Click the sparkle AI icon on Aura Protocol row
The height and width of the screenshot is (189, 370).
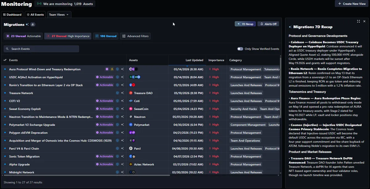coord(122,69)
